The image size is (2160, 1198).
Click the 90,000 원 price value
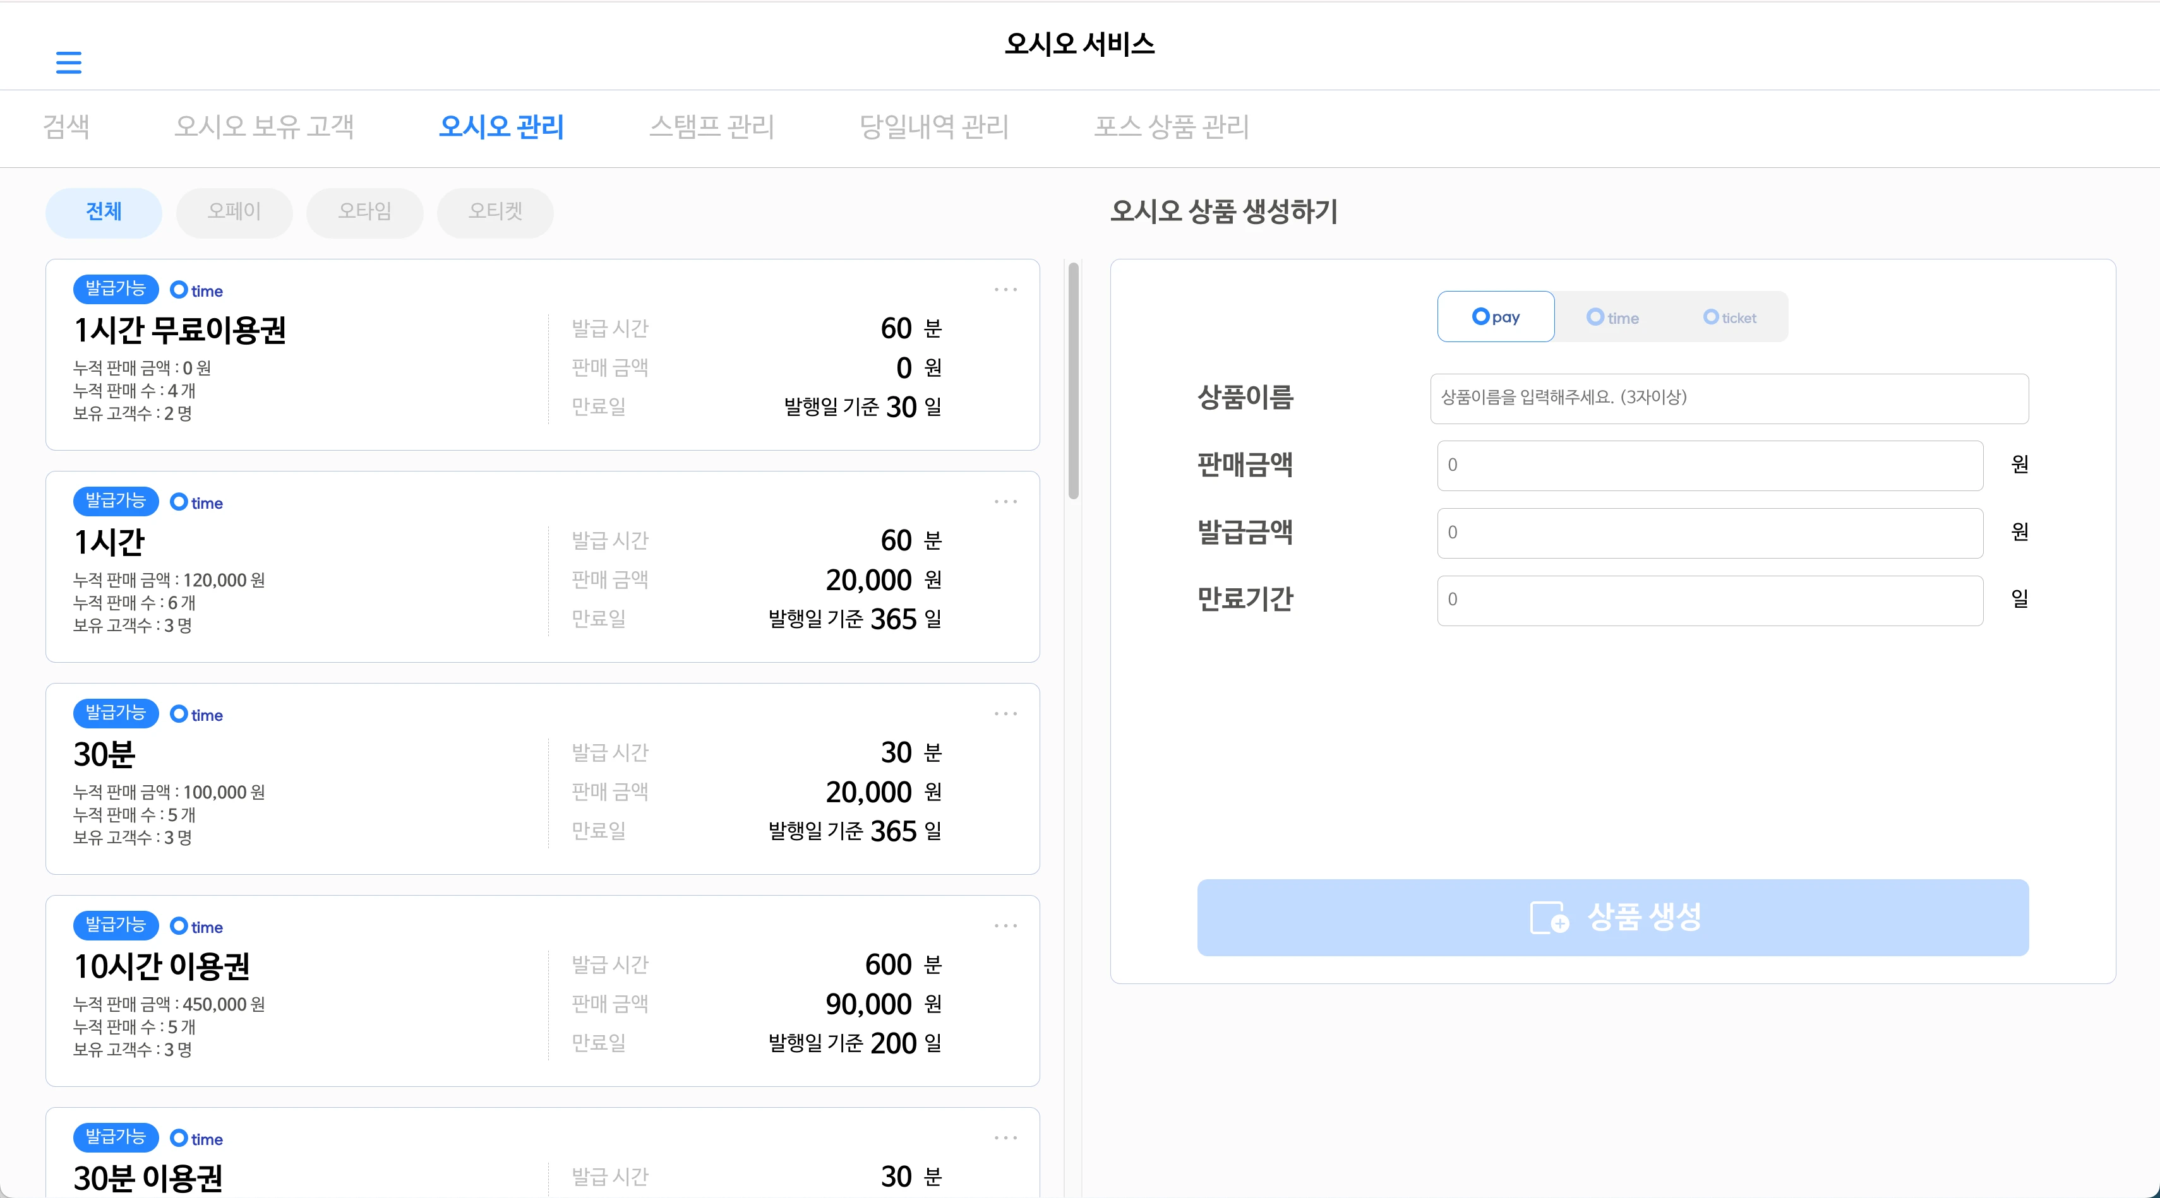pyautogui.click(x=884, y=1004)
